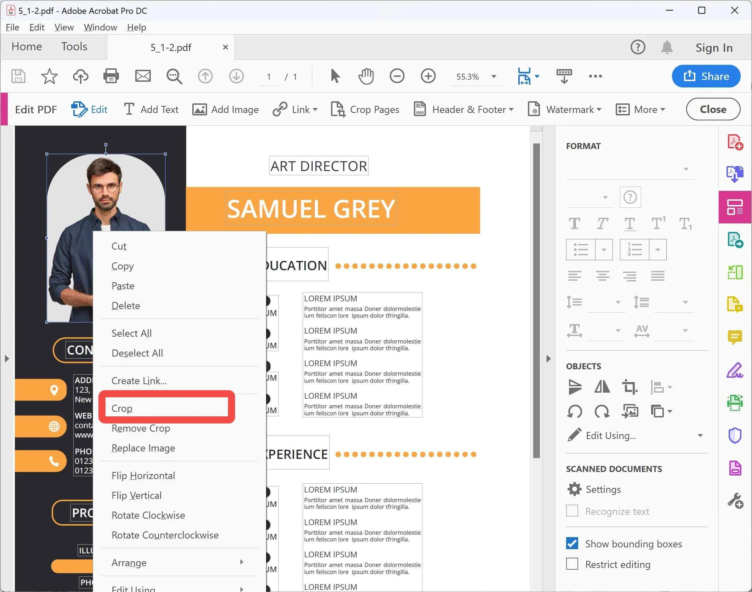Click the fit page width icon
This screenshot has width=752, height=592.
click(524, 76)
